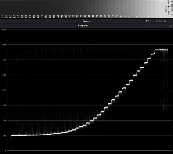Image resolution: width=173 pixels, height=154 pixels.
Task: Click the Waveform scope selector label
Action: click(x=82, y=26)
